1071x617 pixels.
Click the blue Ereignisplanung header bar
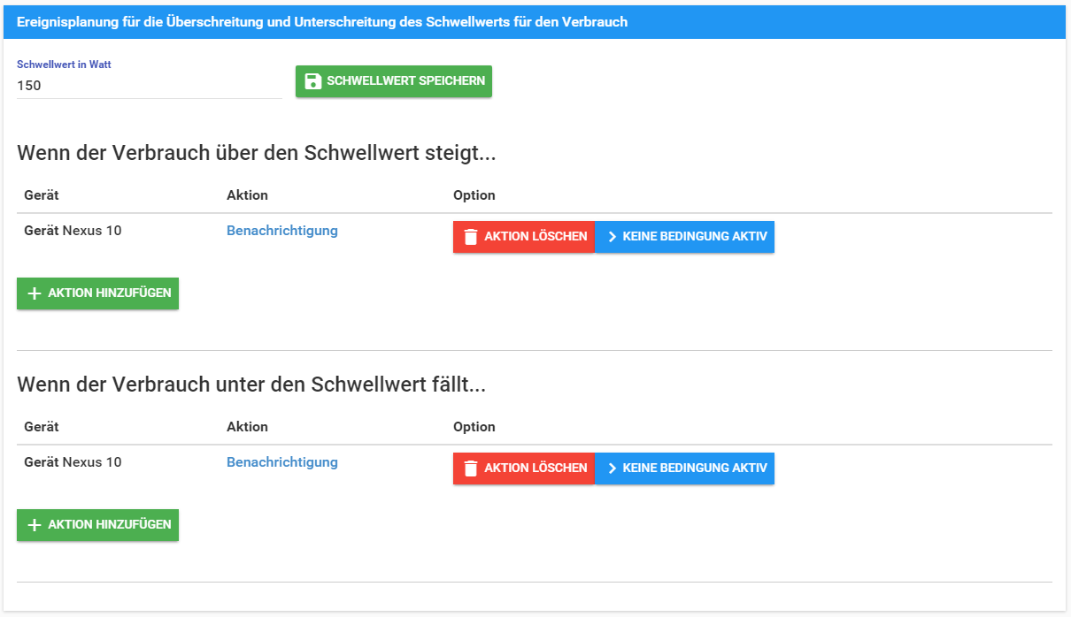click(535, 22)
